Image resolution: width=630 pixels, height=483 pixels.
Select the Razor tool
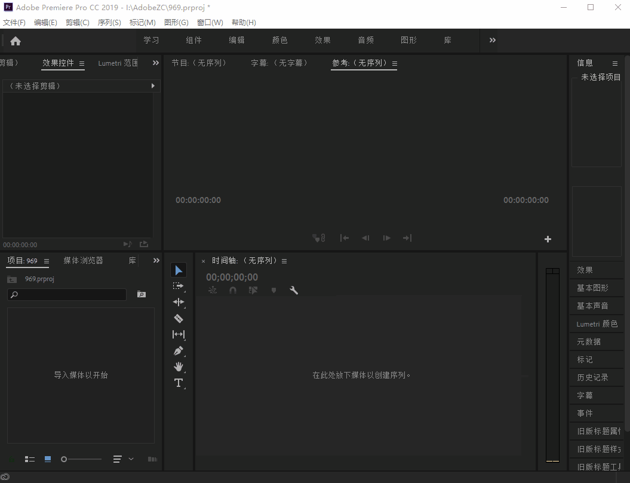click(178, 318)
